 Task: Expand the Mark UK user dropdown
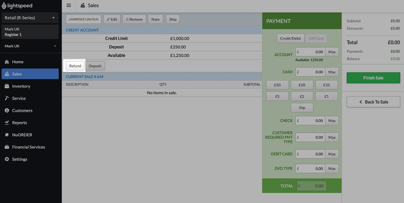(x=30, y=46)
